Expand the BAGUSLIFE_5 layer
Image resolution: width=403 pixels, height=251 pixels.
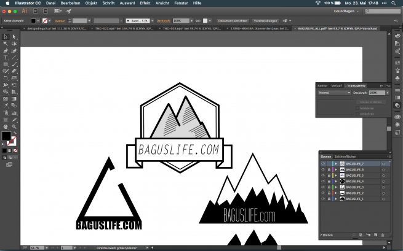click(x=335, y=176)
